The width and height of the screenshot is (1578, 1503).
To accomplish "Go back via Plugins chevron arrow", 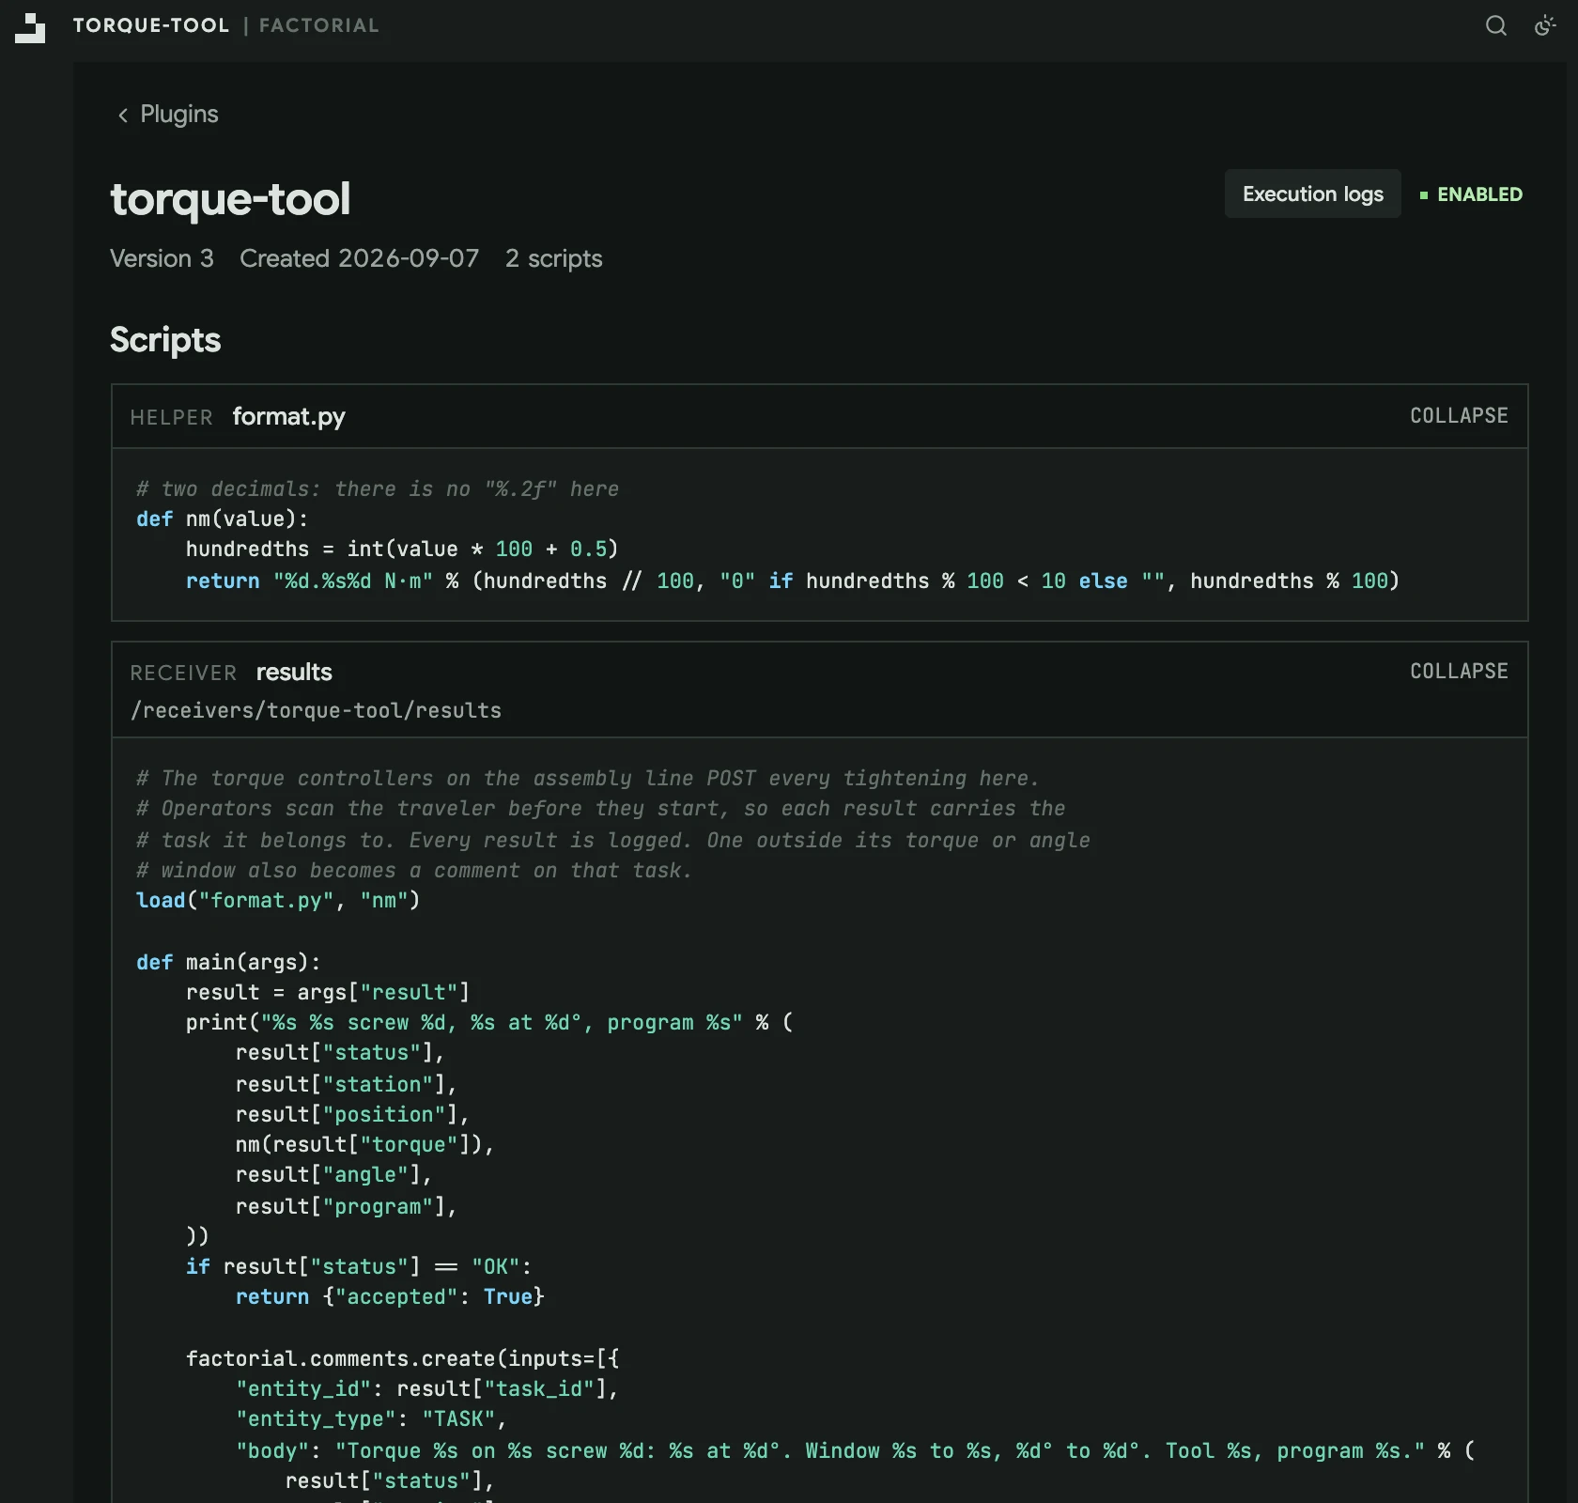I will pyautogui.click(x=122, y=115).
